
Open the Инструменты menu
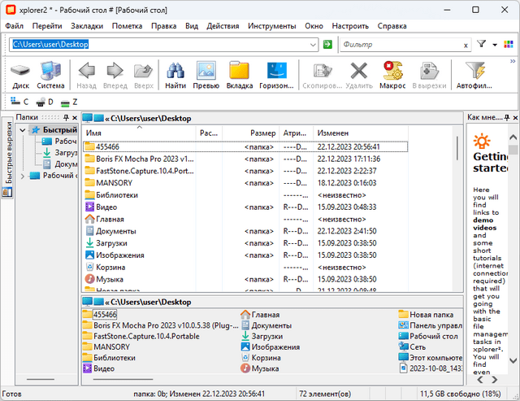point(272,26)
